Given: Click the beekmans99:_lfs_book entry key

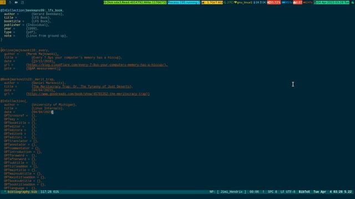Looking at the screenshot, I should point(45,11).
